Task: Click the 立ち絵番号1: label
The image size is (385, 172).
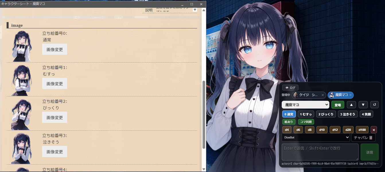Action: (x=55, y=67)
